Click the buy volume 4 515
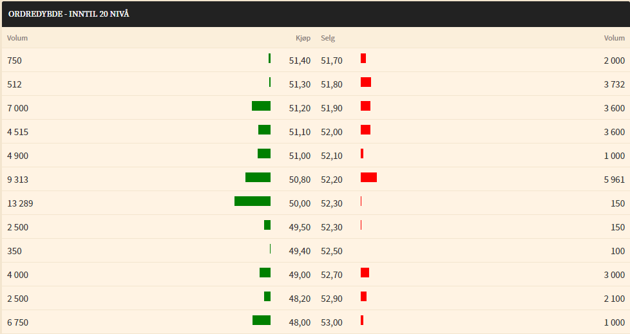 click(x=17, y=132)
